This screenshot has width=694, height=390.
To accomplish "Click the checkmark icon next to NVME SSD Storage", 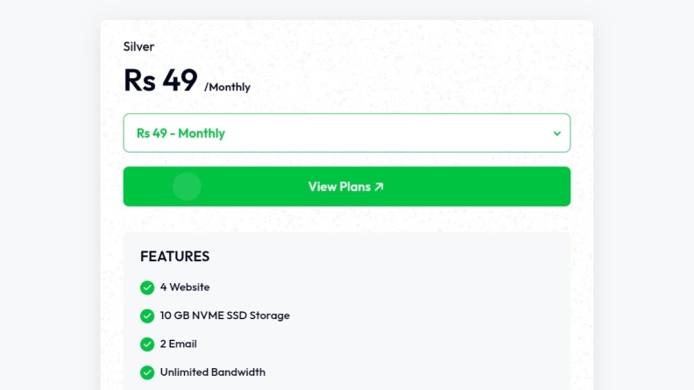I will (x=147, y=316).
